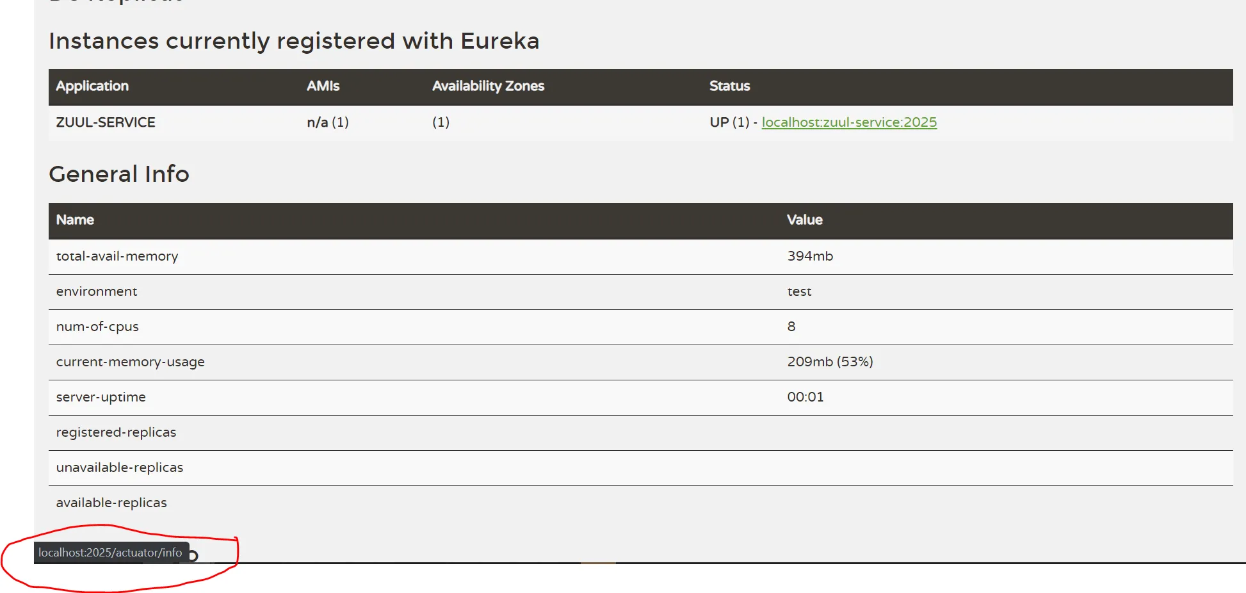
Task: Click the Name column header
Action: [75, 220]
